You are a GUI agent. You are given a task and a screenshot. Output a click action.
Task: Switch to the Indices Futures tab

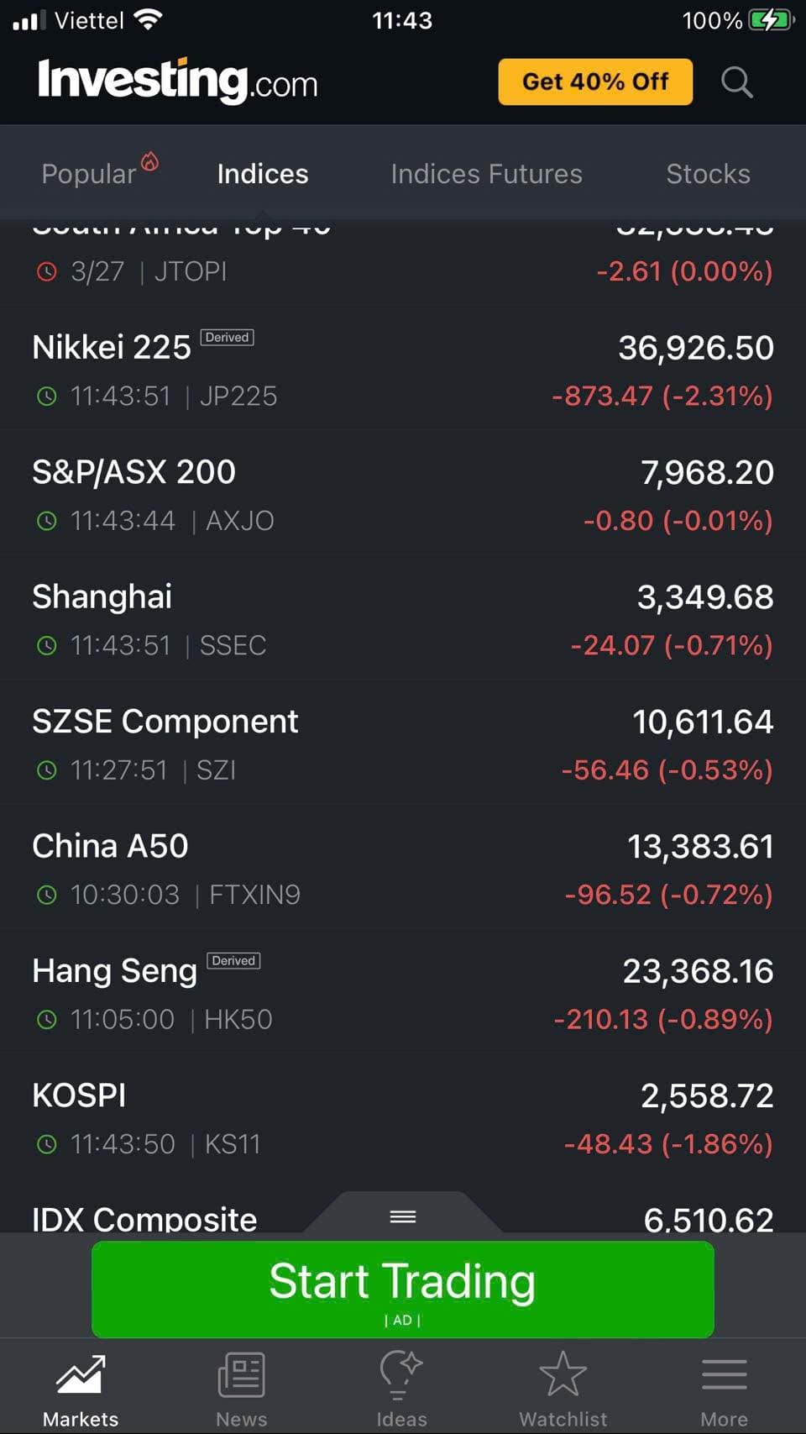(486, 174)
